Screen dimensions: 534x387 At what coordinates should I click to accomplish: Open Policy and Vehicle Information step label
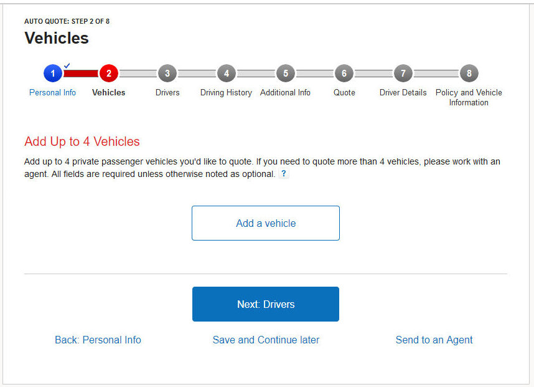point(469,97)
